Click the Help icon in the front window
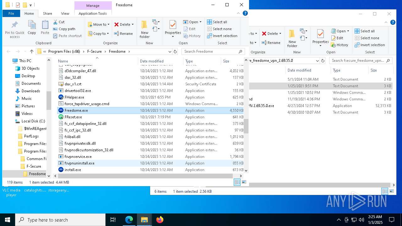Viewport: 402px width, 226px height. [245, 13]
